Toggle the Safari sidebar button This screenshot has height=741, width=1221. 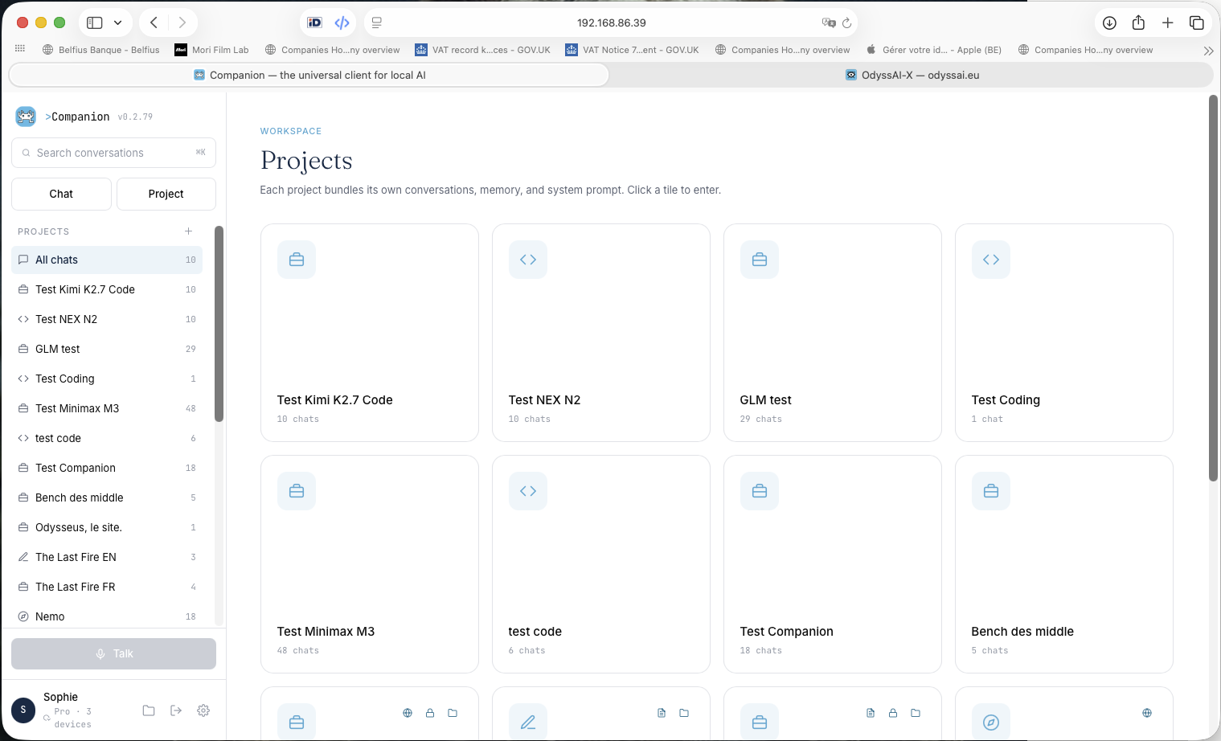[x=95, y=23]
